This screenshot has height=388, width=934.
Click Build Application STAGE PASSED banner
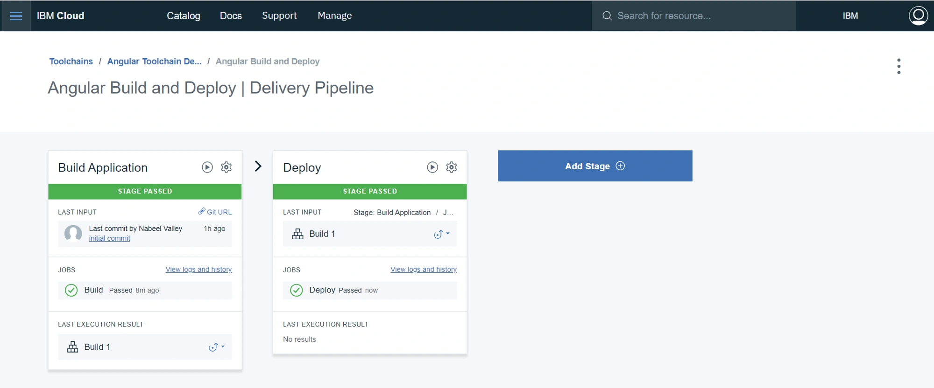click(x=145, y=191)
